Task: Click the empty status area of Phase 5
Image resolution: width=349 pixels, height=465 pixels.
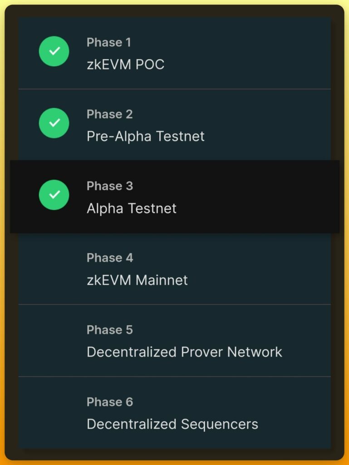Action: point(54,341)
